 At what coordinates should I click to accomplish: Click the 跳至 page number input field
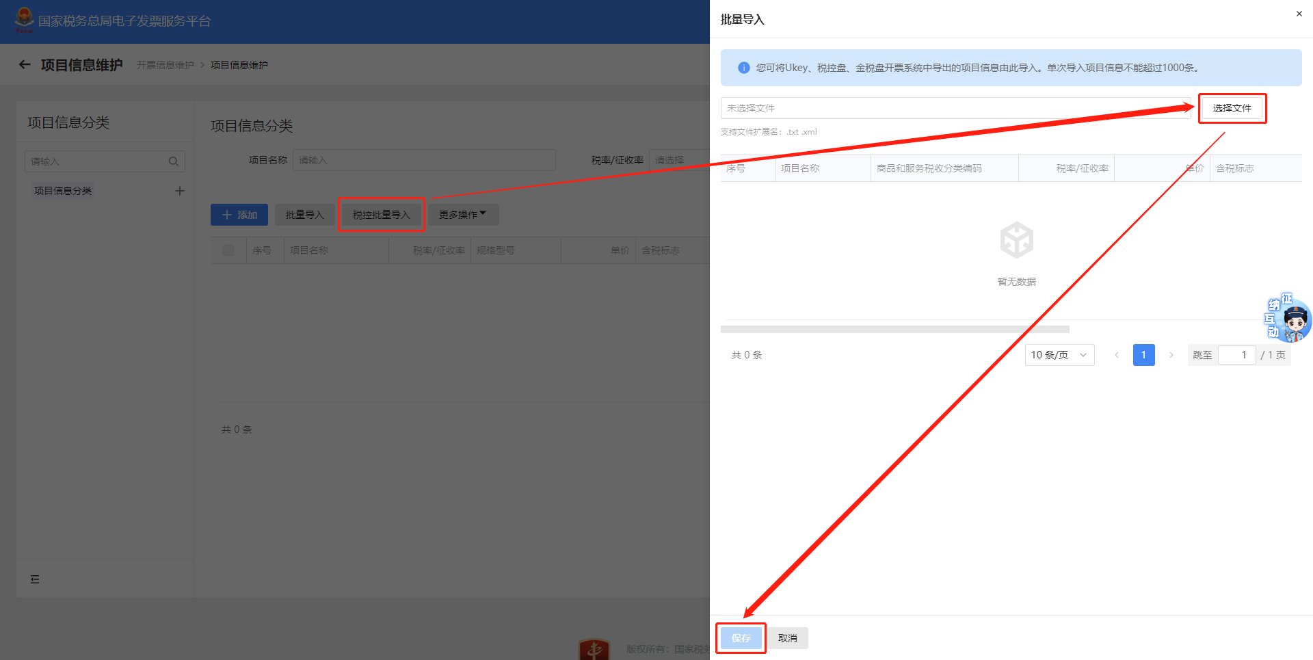[x=1236, y=355]
